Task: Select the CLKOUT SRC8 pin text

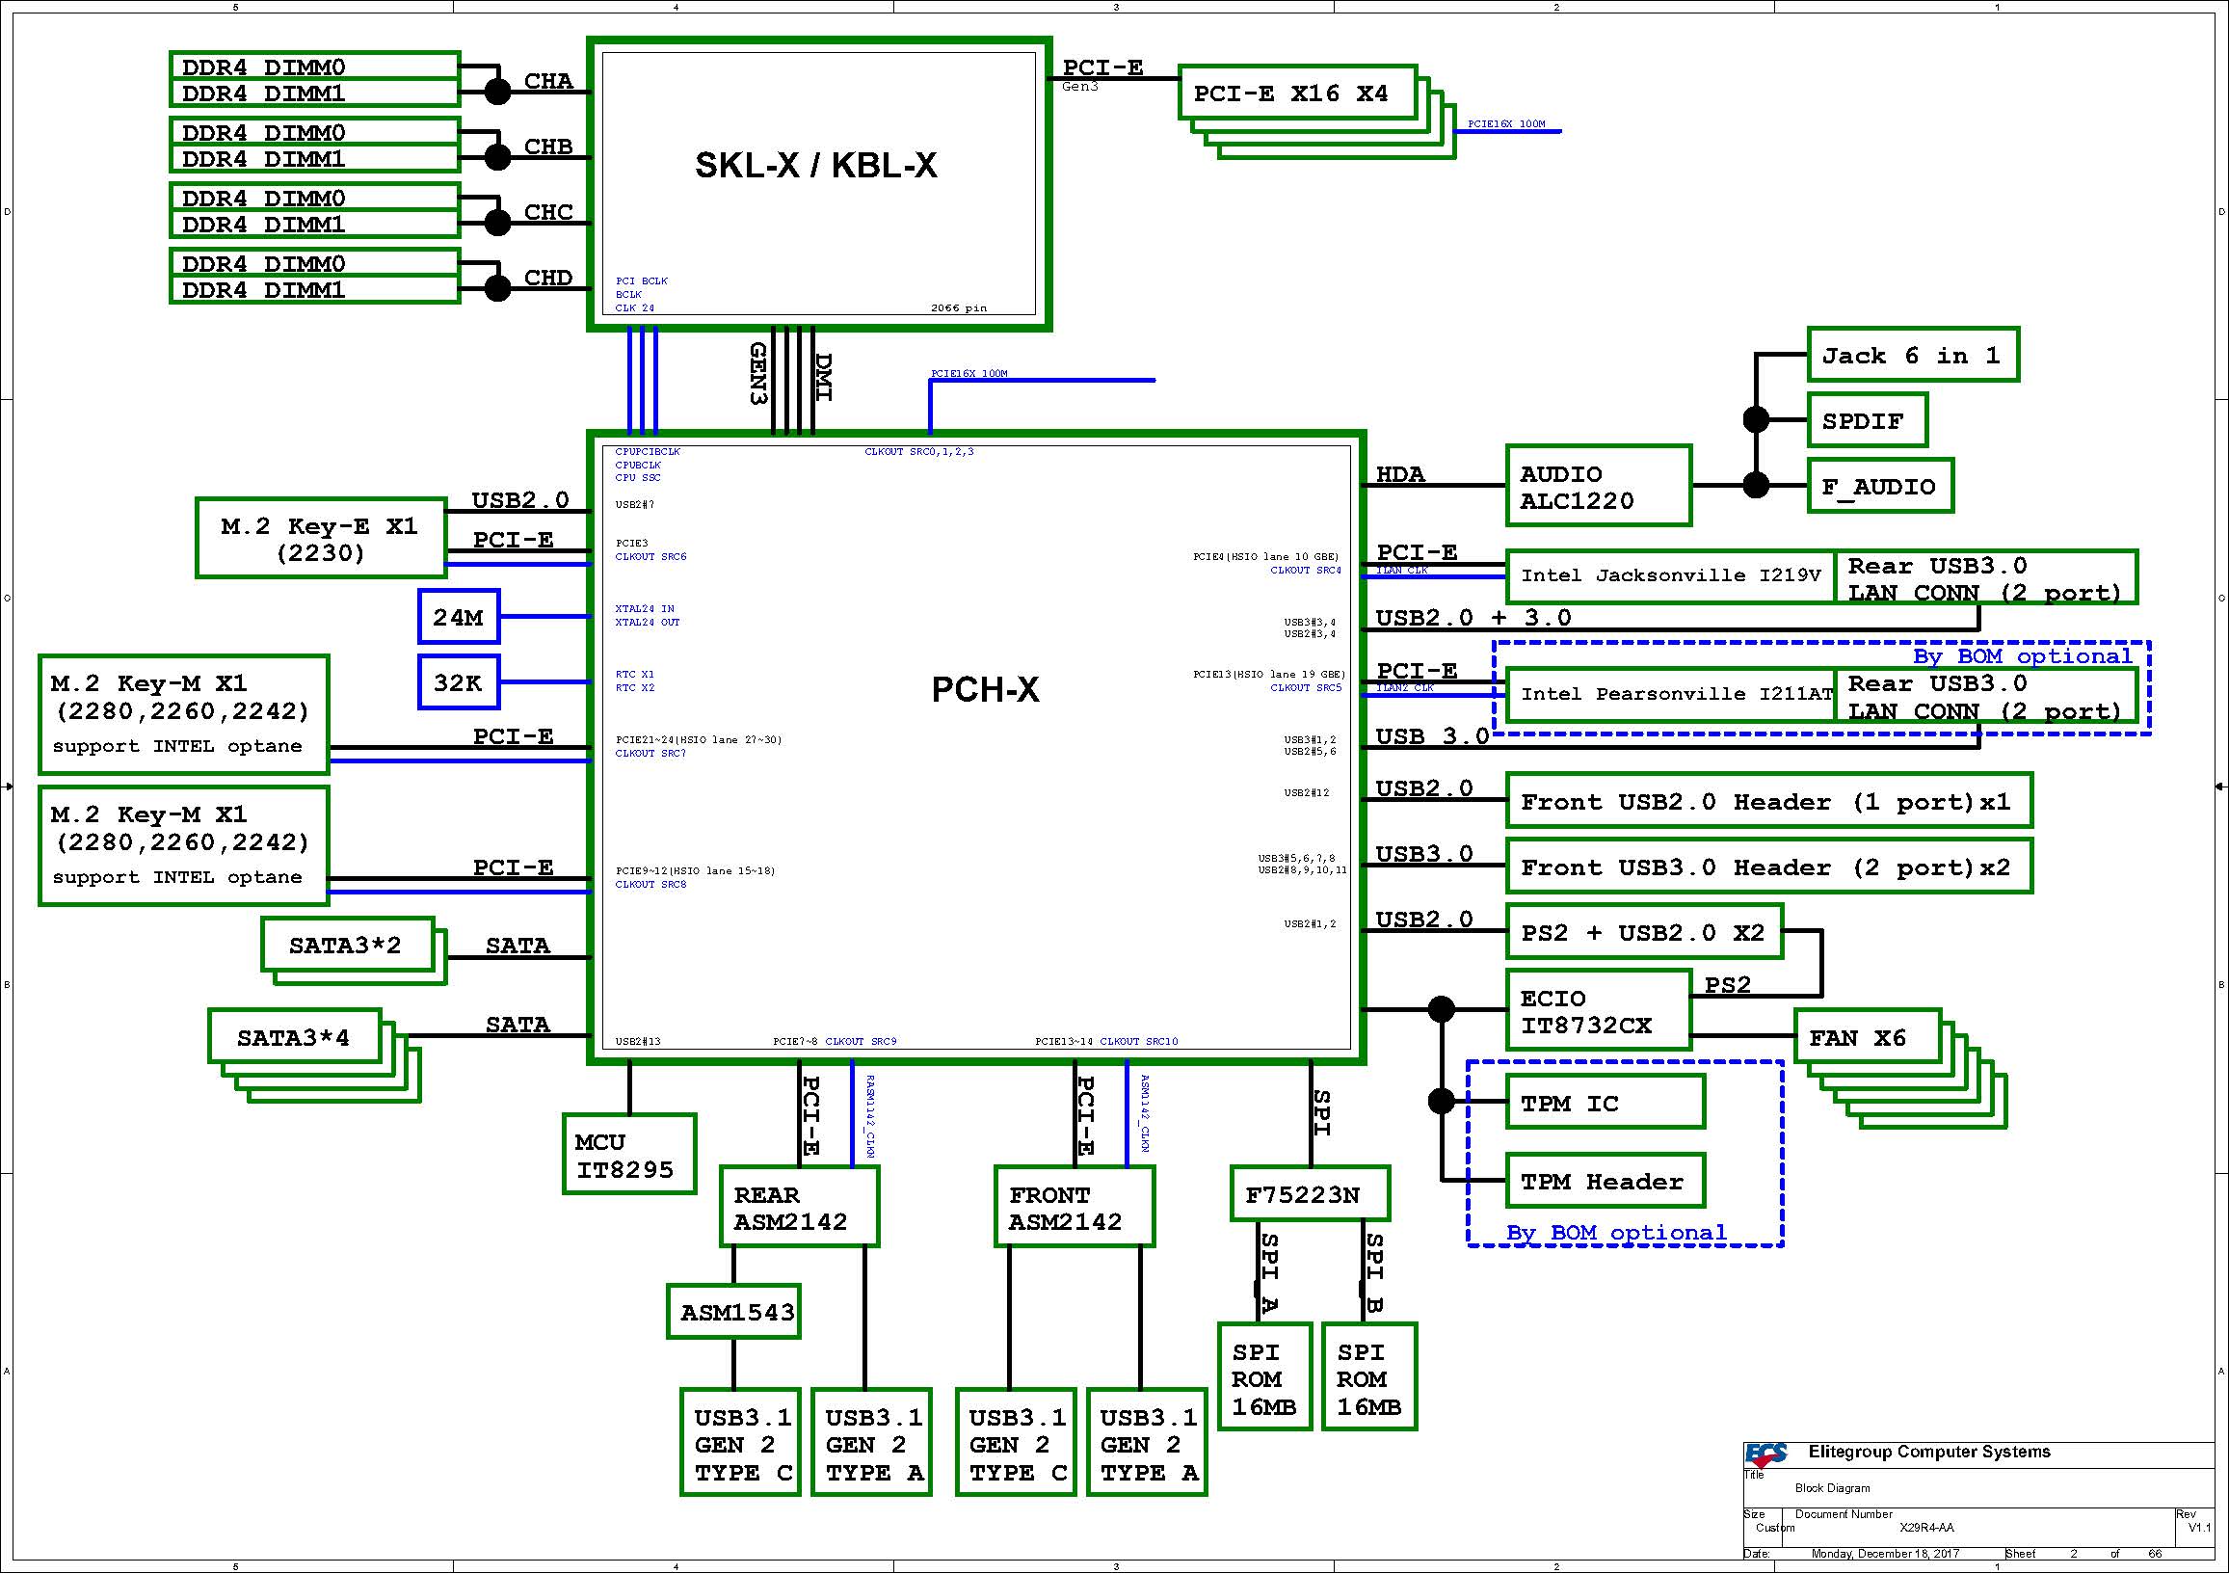Action: click(650, 885)
